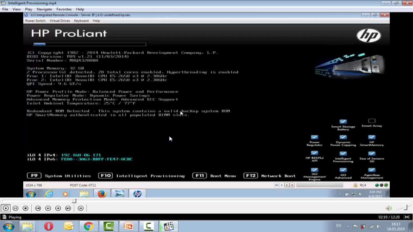Click the iLO Advanced checkbox
This screenshot has height=232, width=413.
(x=343, y=170)
